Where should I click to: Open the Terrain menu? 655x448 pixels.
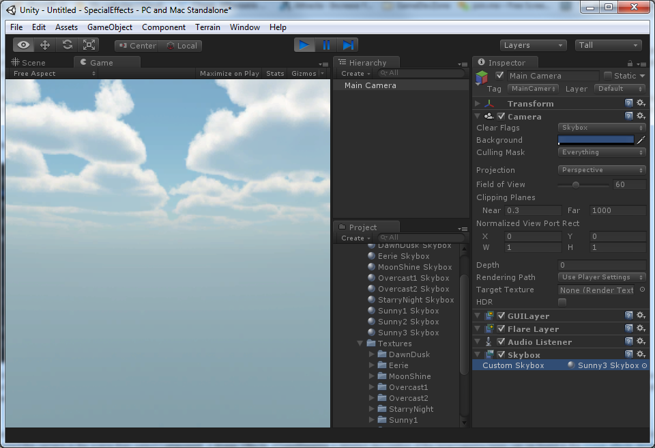207,27
